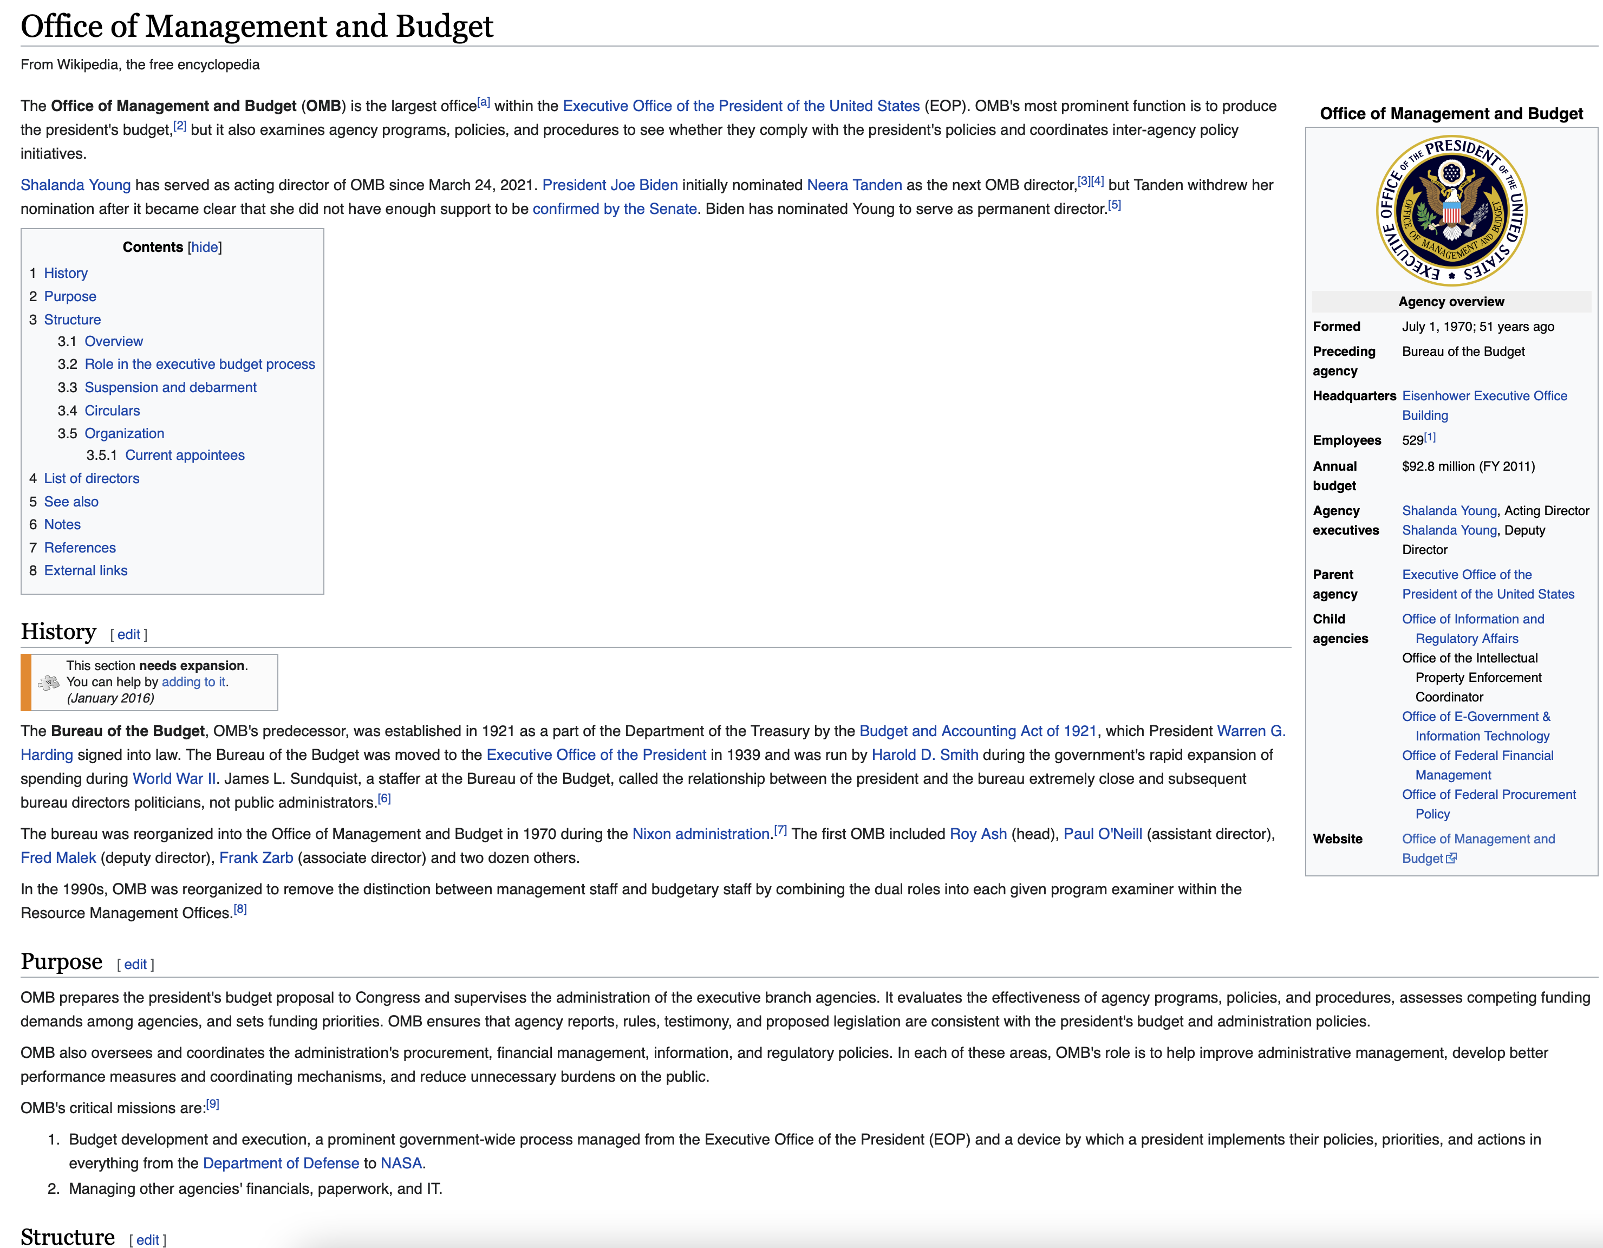The width and height of the screenshot is (1603, 1248).
Task: Click citation [3] after OMB director
Action: pyautogui.click(x=1084, y=181)
